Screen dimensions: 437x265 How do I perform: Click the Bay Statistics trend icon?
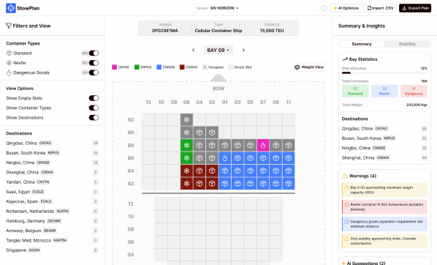coord(345,59)
